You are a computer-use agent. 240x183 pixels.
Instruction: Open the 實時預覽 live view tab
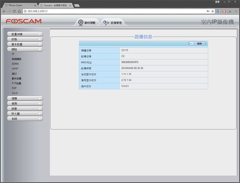87,23
